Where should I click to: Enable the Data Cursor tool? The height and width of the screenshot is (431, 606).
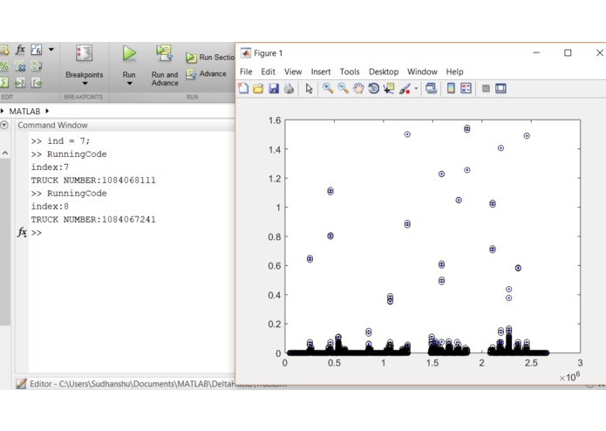tap(389, 88)
